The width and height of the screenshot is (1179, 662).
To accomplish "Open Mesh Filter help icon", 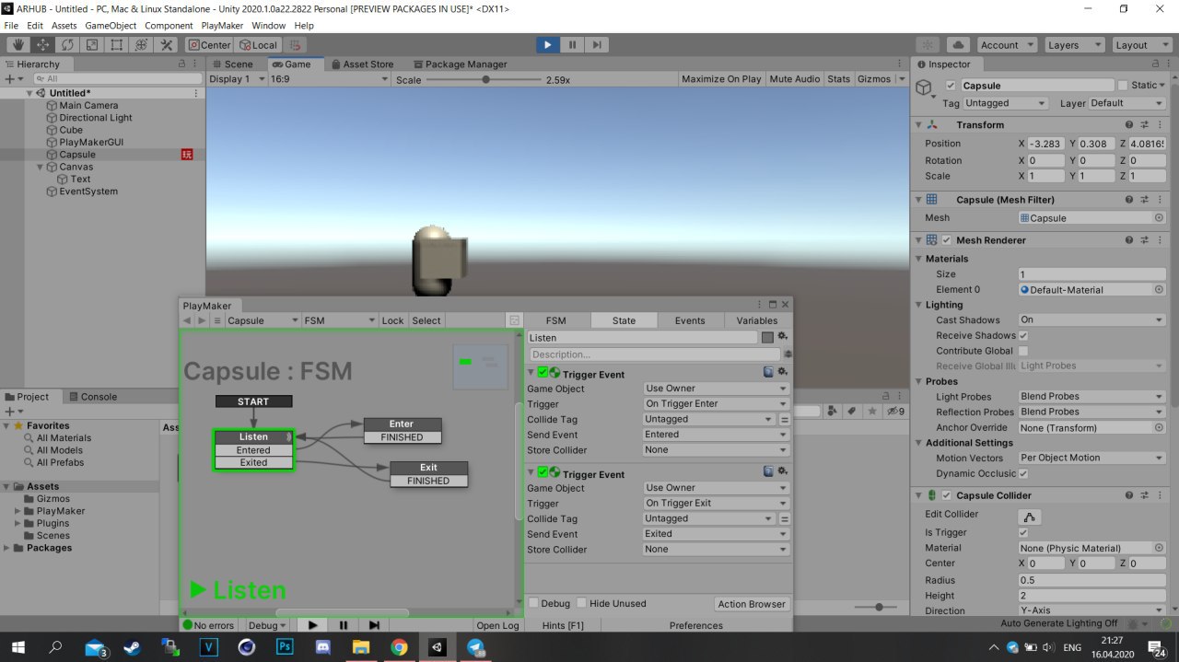I will click(1129, 199).
